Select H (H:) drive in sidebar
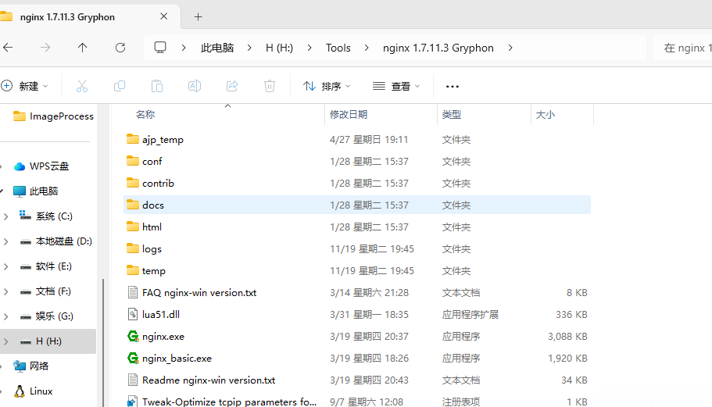 pos(48,341)
